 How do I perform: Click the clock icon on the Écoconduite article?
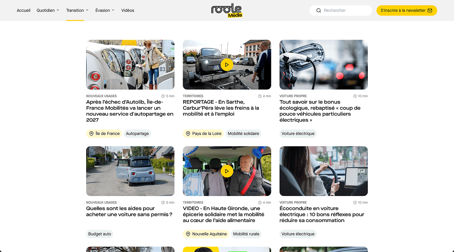(354, 202)
